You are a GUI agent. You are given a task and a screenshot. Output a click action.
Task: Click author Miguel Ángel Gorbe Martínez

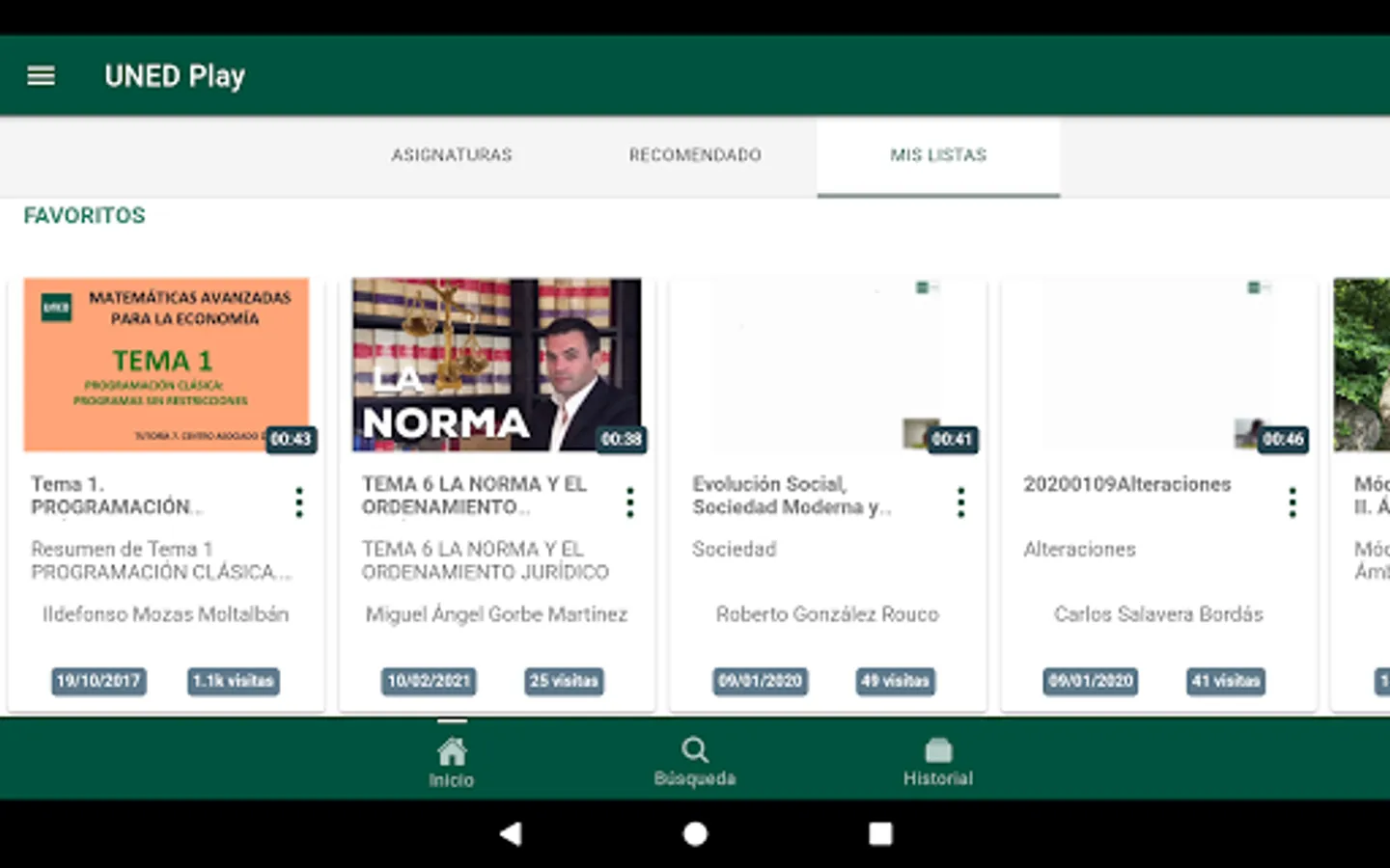tap(496, 614)
